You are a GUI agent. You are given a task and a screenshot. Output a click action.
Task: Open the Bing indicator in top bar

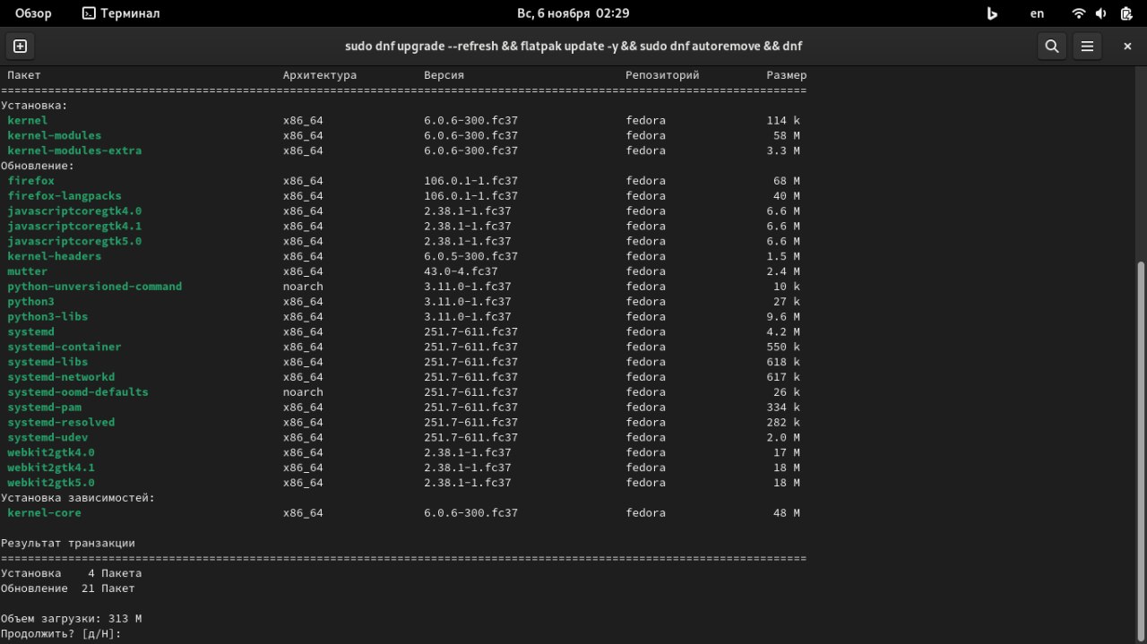[992, 13]
